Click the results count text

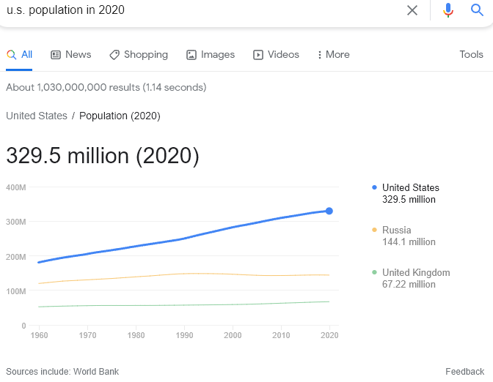click(x=106, y=87)
